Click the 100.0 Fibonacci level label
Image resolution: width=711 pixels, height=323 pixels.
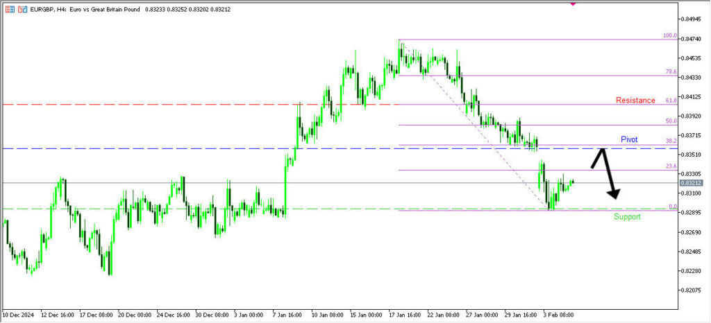coord(669,35)
